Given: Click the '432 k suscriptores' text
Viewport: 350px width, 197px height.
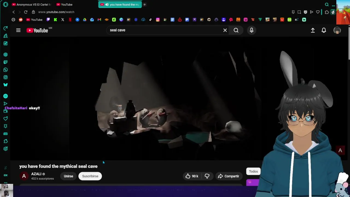Looking at the screenshot, I should (x=42, y=179).
